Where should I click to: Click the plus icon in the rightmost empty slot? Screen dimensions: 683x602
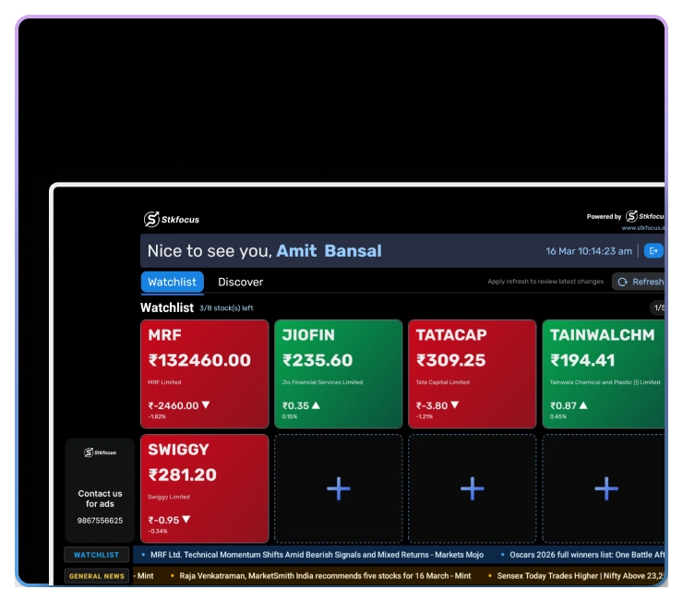point(605,488)
